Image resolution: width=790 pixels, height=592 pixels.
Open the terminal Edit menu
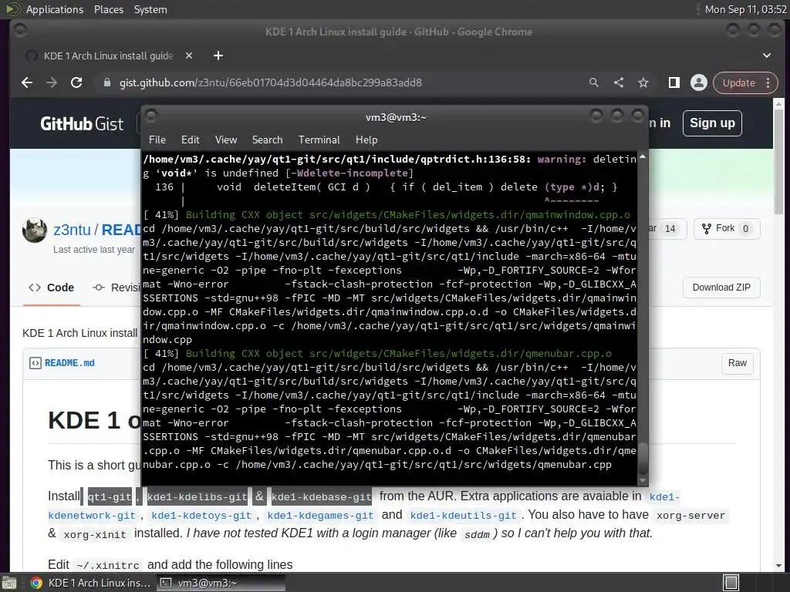[x=191, y=140]
